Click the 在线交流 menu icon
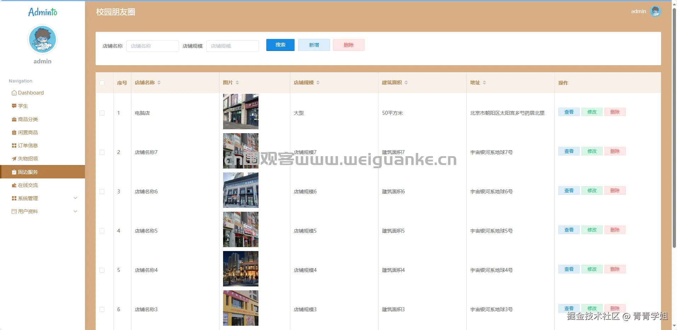This screenshot has height=330, width=677. pyautogui.click(x=14, y=185)
